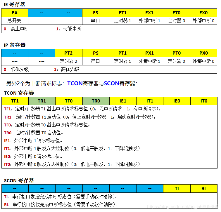Select the IE0 header cell
221x212 pixels.
[x=177, y=101]
